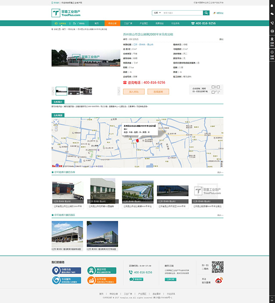Open the 工业厂房 navigation tab
The height and width of the screenshot is (303, 275).
[128, 23]
